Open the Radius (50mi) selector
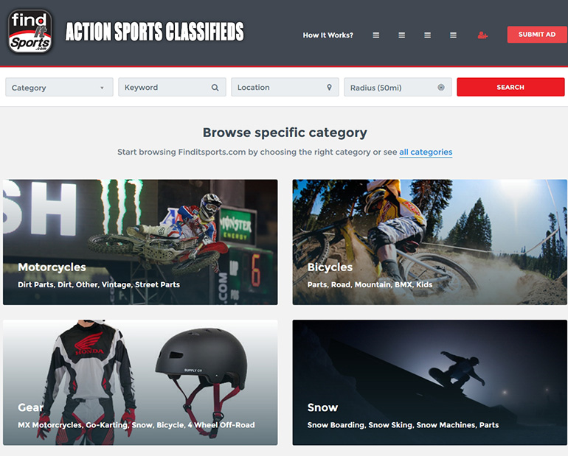This screenshot has height=456, width=568. 398,87
